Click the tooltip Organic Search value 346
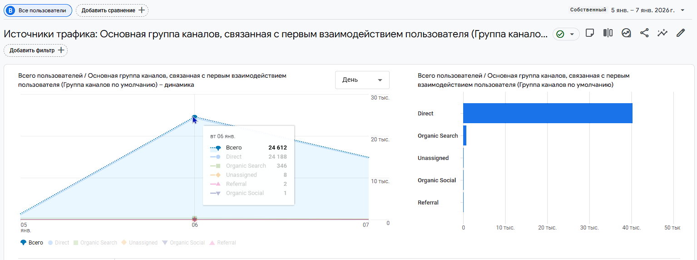Viewport: 697px width, 260px height. (x=282, y=166)
